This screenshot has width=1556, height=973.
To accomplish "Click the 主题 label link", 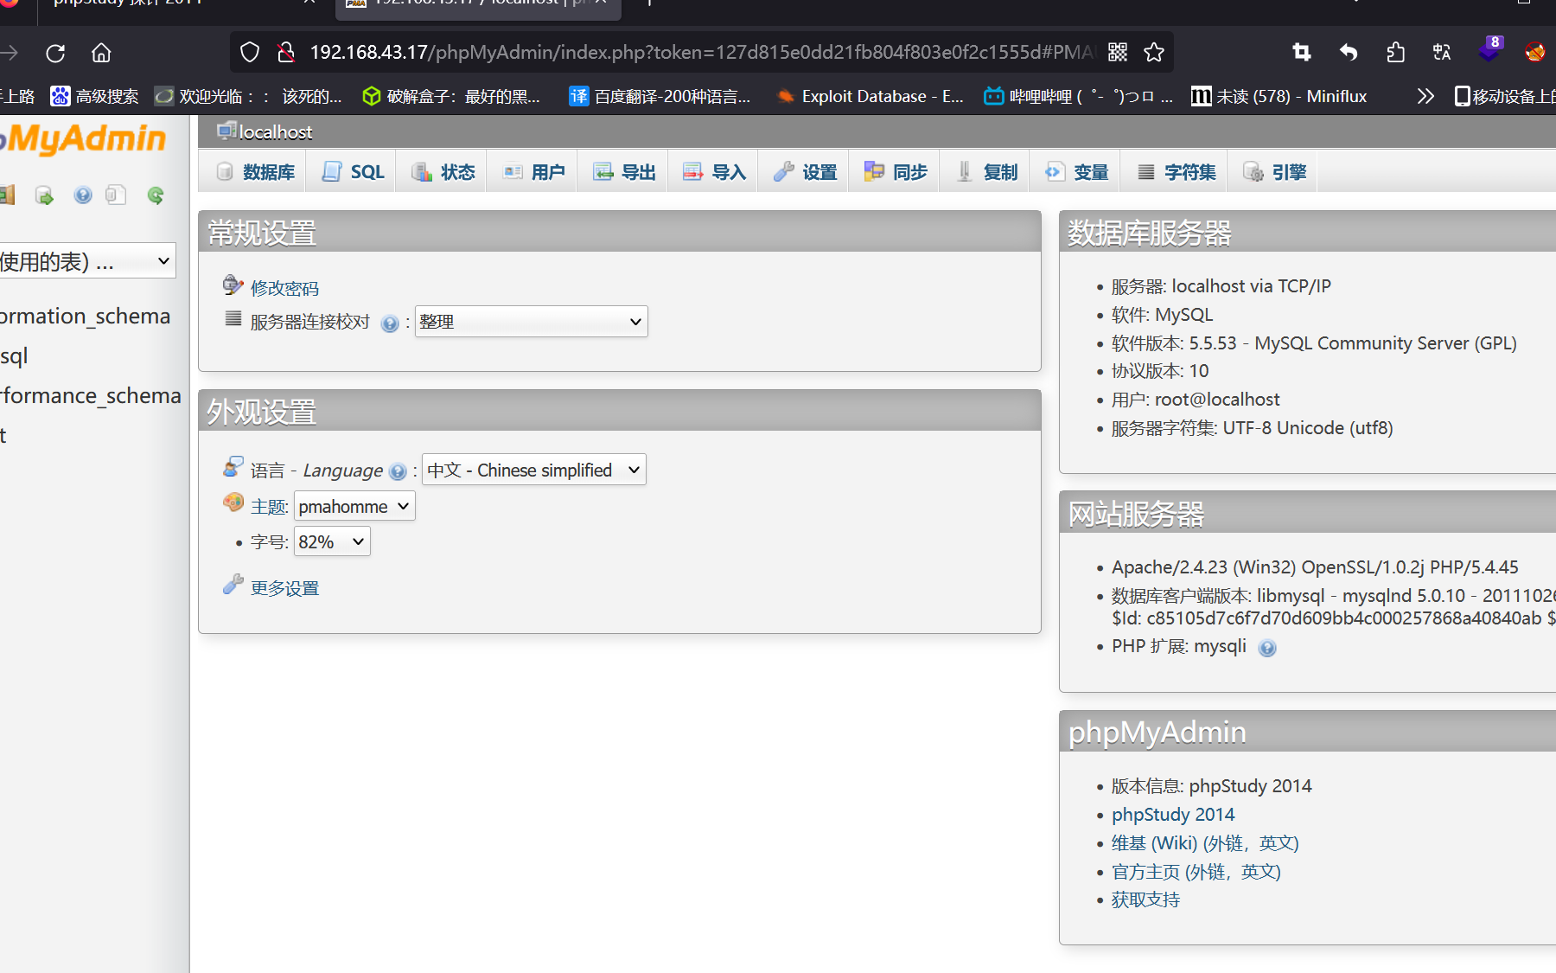I will coord(268,507).
